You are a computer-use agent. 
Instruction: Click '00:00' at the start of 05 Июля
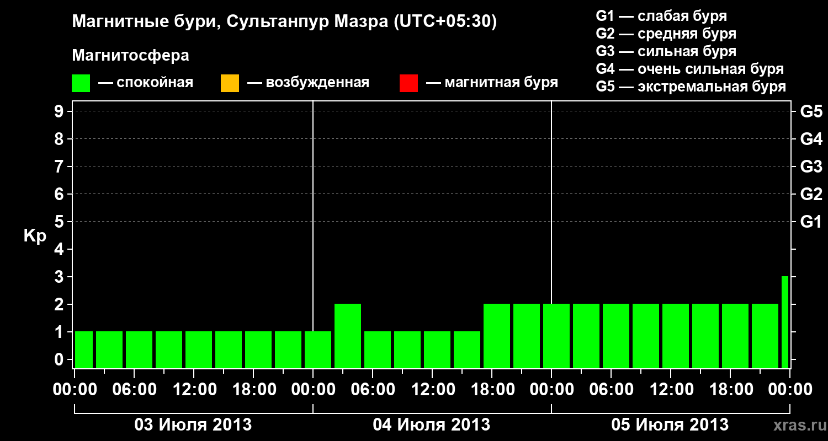pyautogui.click(x=551, y=390)
